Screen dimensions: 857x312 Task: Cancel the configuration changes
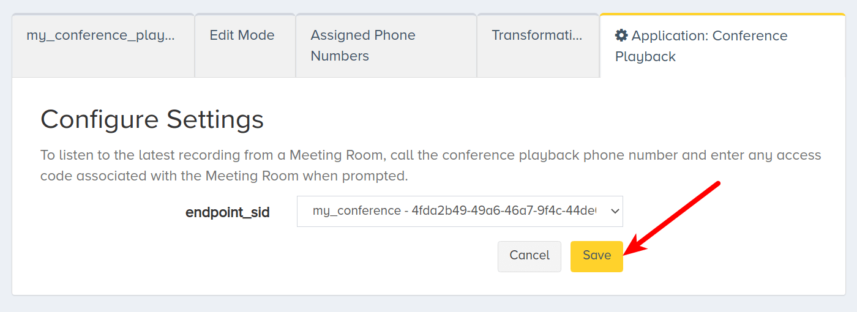click(530, 256)
